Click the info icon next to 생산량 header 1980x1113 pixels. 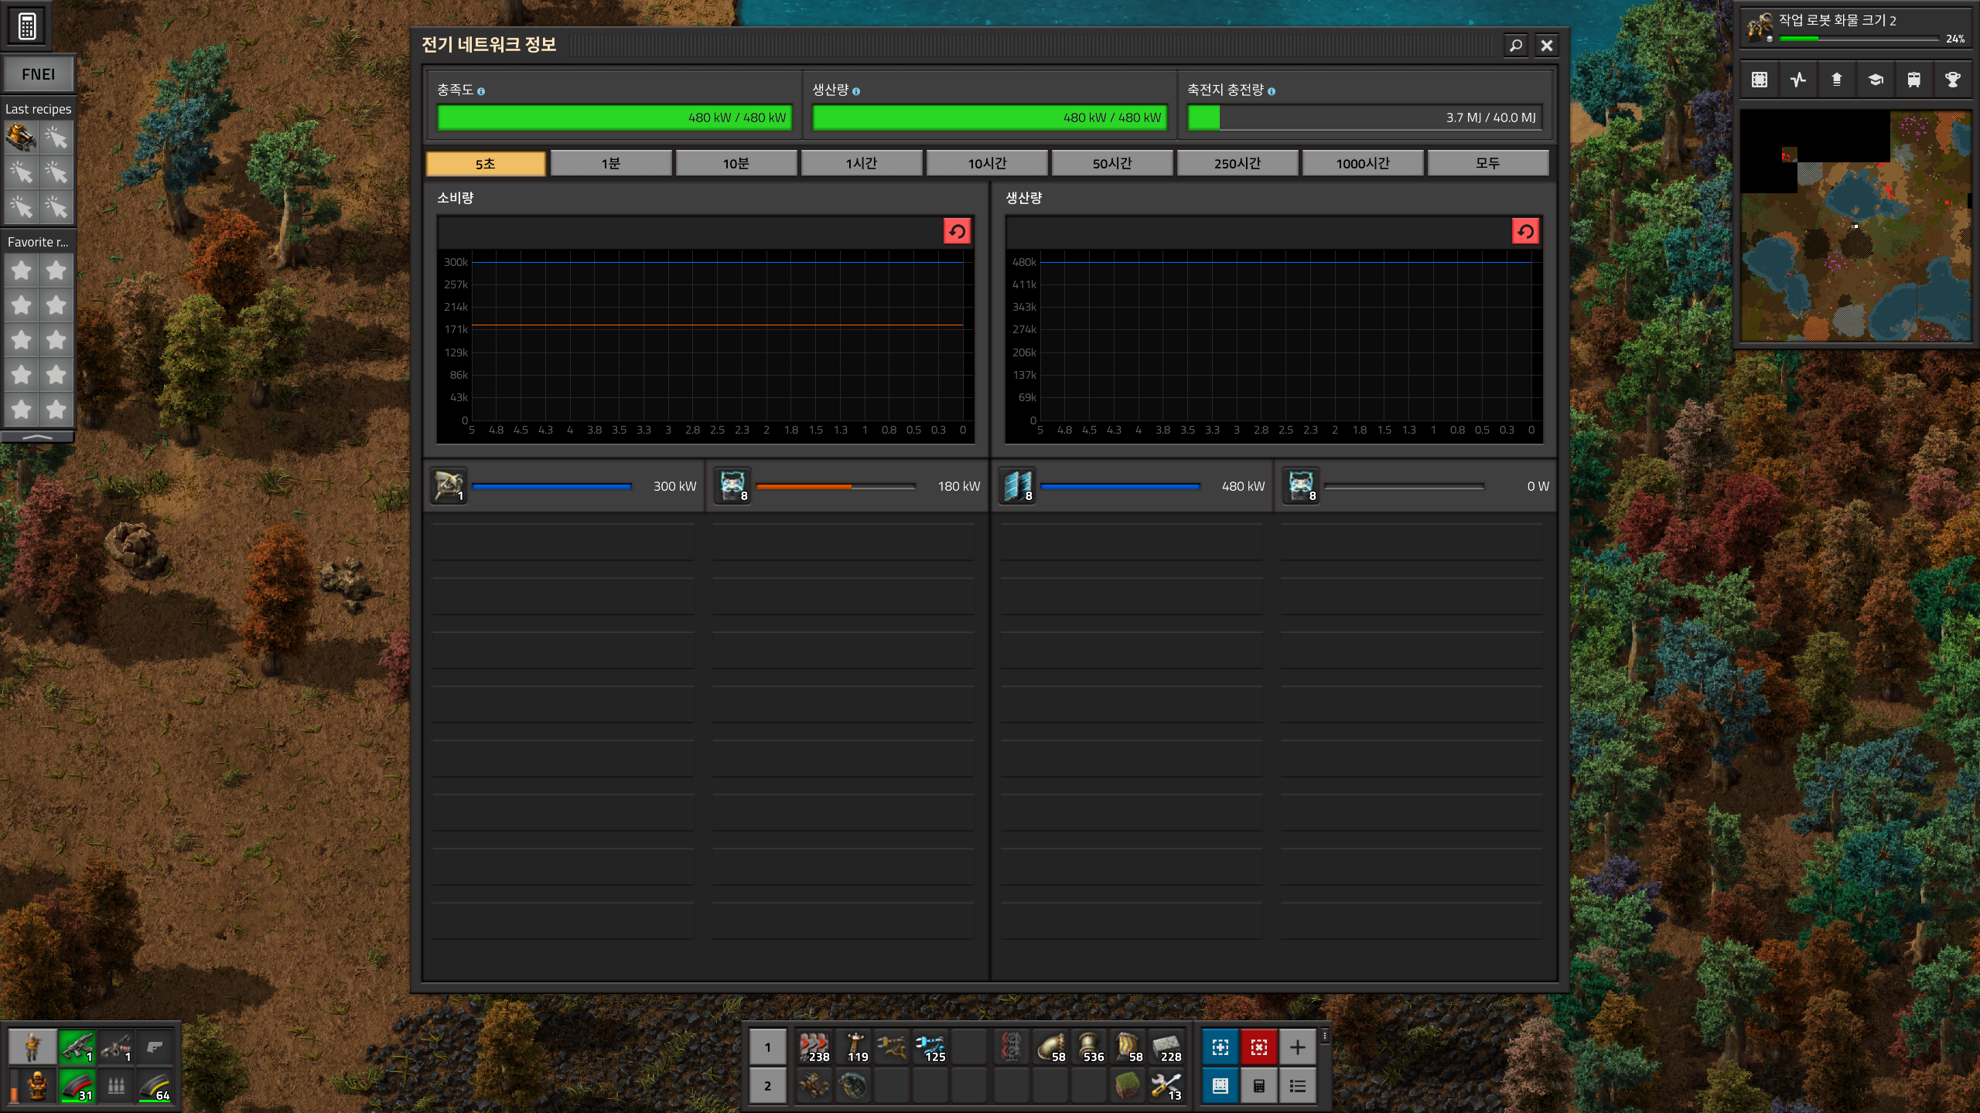[x=856, y=91]
